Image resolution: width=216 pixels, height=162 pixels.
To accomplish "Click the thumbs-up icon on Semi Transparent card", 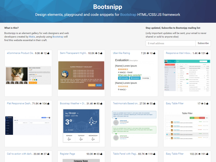I will click(x=101, y=53).
